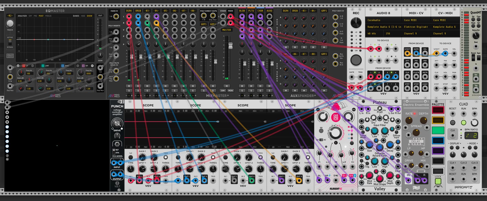Click the CLKD green RUN button
The image size is (487, 201).
[463, 123]
